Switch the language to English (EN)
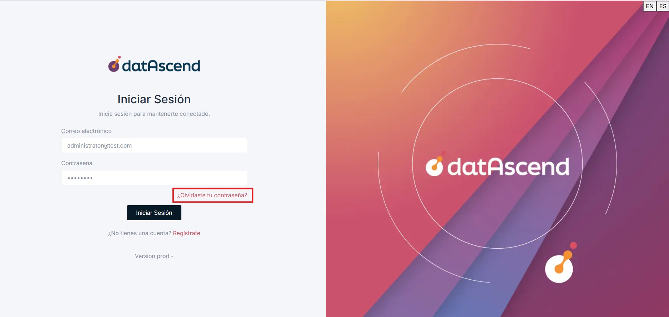Viewport: 669px width, 317px height. click(x=649, y=6)
